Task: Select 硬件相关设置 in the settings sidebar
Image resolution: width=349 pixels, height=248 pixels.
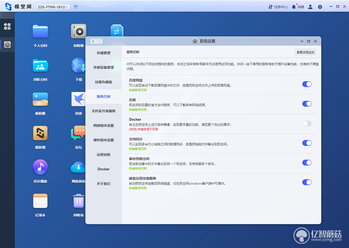Action: pos(103,140)
